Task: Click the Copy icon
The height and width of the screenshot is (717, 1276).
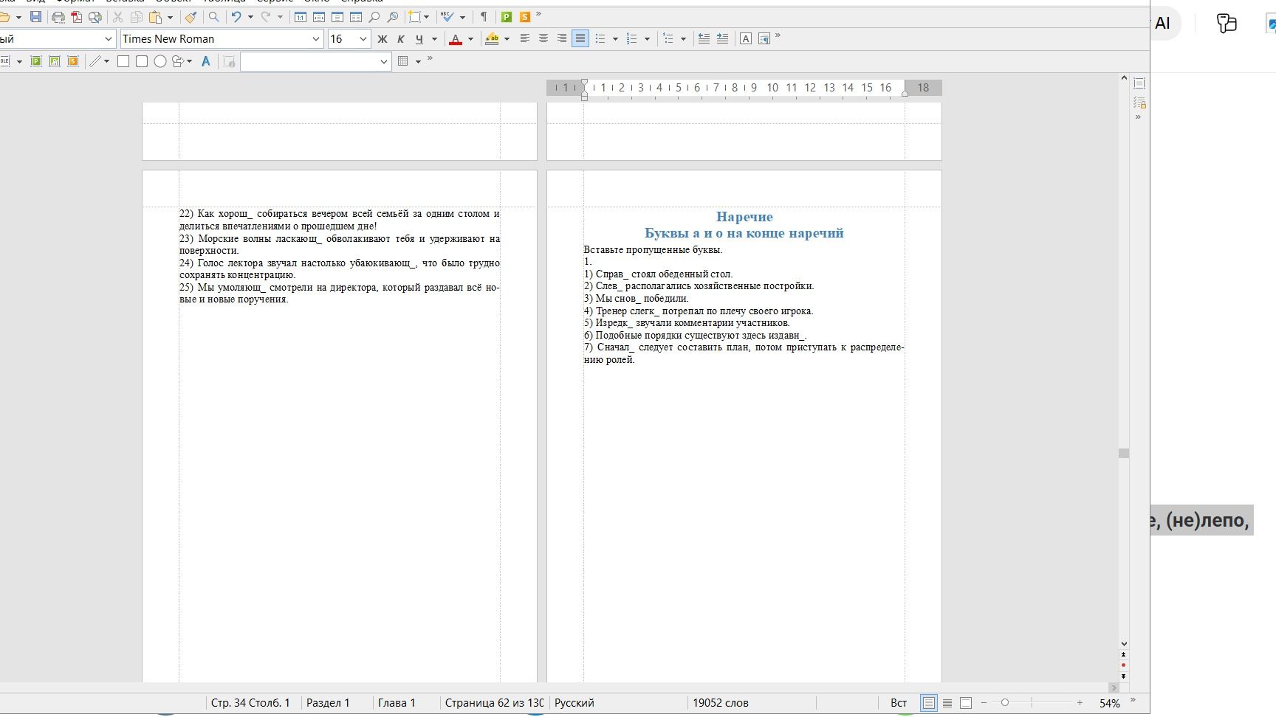Action: tap(137, 17)
